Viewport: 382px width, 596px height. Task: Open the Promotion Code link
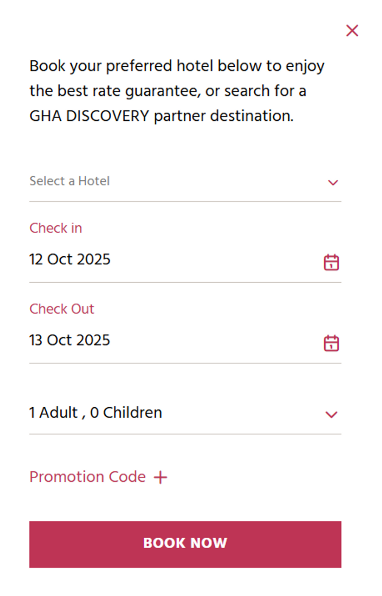(87, 477)
